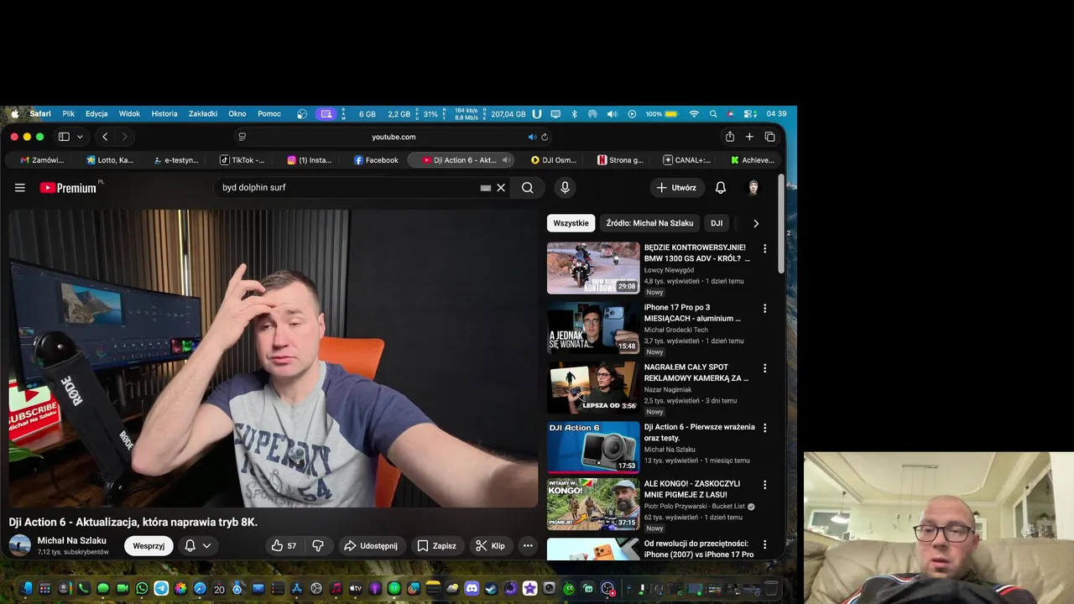Open options for ALE KONGO video

point(764,485)
